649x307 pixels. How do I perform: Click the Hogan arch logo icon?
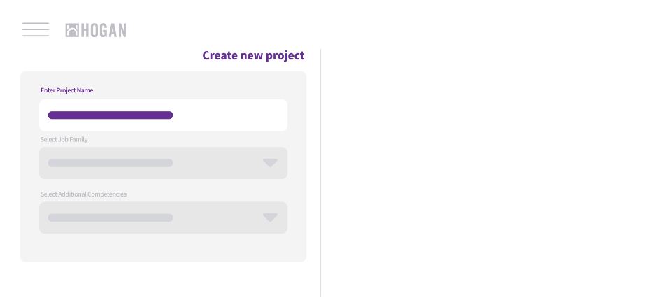(72, 30)
